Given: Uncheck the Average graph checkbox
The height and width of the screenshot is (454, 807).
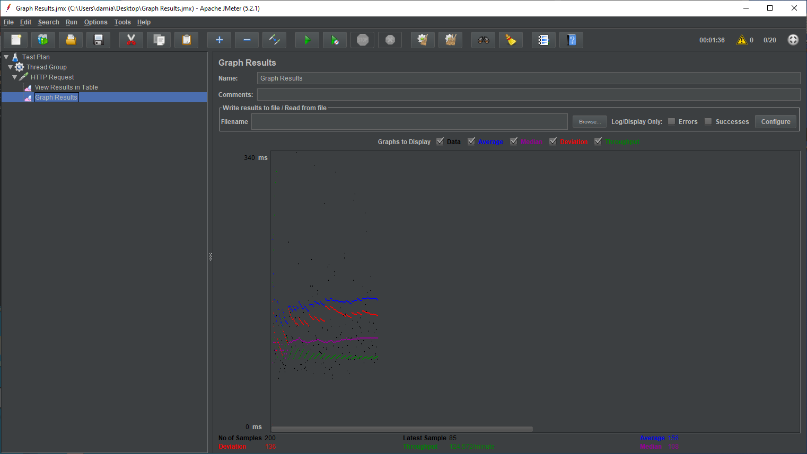Looking at the screenshot, I should [471, 141].
